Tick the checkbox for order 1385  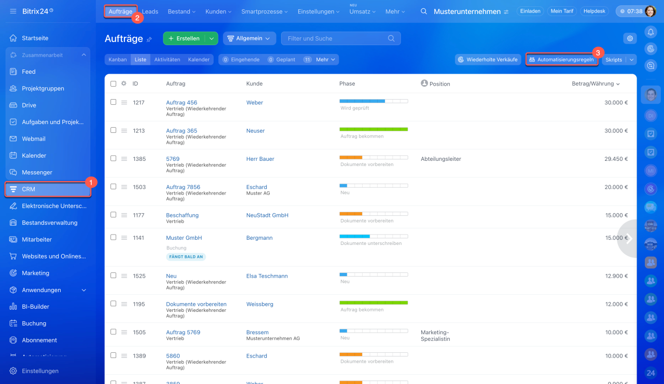point(113,158)
